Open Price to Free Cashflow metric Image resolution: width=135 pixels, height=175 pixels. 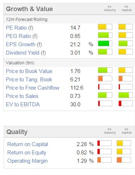pyautogui.click(x=32, y=88)
